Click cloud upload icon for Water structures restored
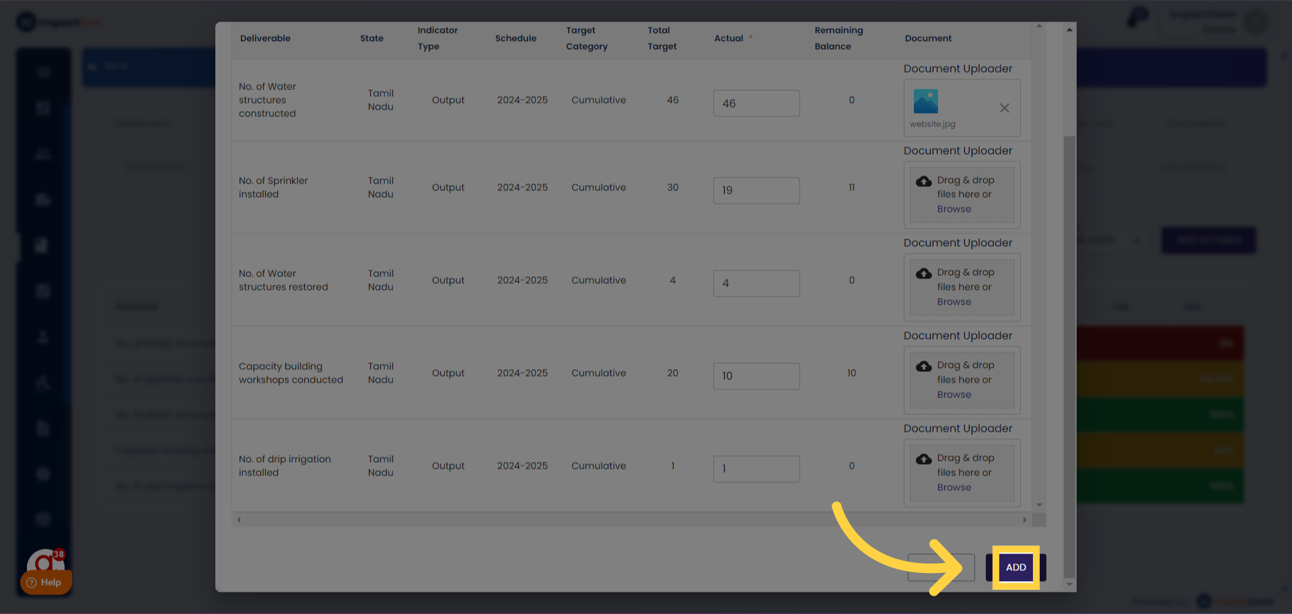Screen dimensions: 1292x614 [x=924, y=273]
